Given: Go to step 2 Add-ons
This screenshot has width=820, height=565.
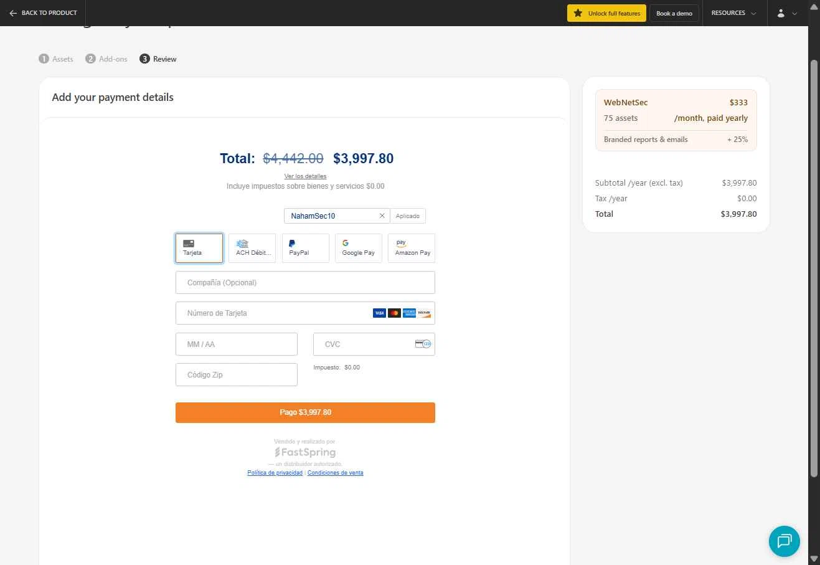Looking at the screenshot, I should pos(106,59).
